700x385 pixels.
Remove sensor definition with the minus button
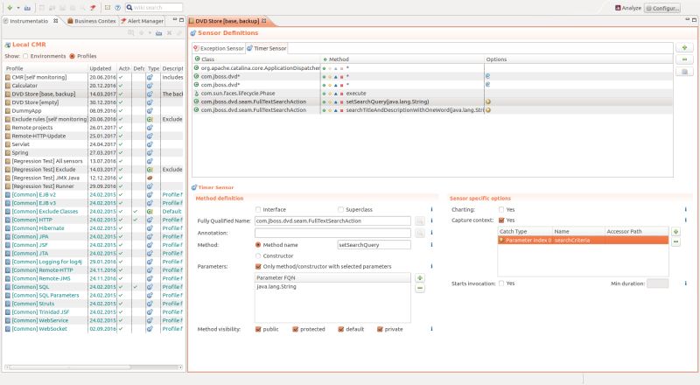click(x=684, y=59)
